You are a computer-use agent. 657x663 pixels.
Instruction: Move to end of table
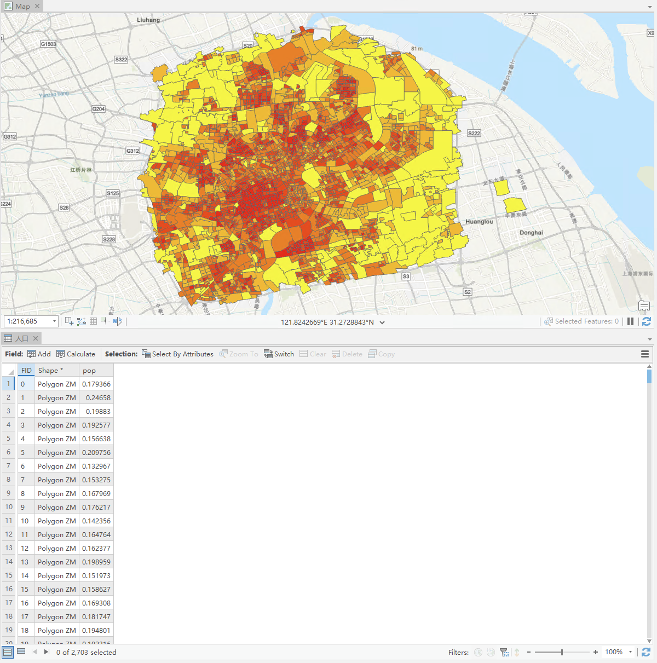pyautogui.click(x=47, y=652)
